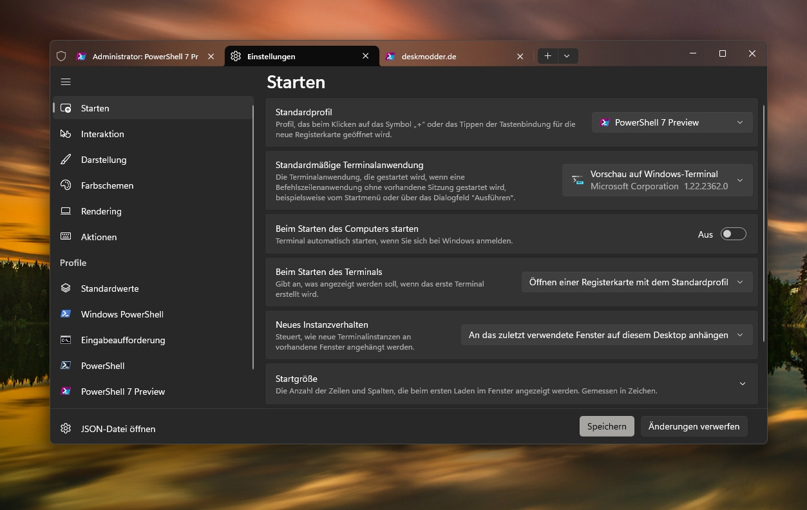Click the Aus label beside the switch
807x510 pixels.
pos(705,234)
